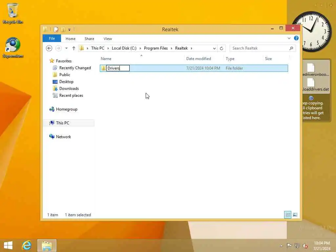Open the File ribbon tab
The width and height of the screenshot is (336, 252).
click(x=52, y=38)
